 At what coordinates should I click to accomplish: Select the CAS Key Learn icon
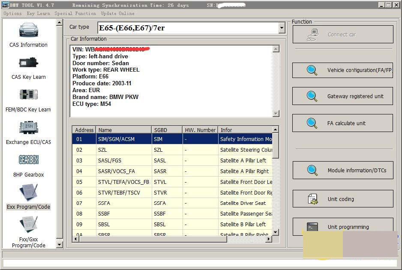pyautogui.click(x=28, y=63)
